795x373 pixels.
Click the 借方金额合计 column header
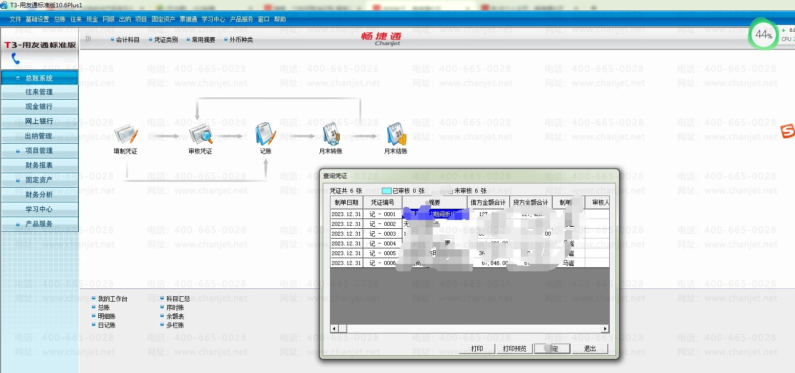[x=488, y=202]
